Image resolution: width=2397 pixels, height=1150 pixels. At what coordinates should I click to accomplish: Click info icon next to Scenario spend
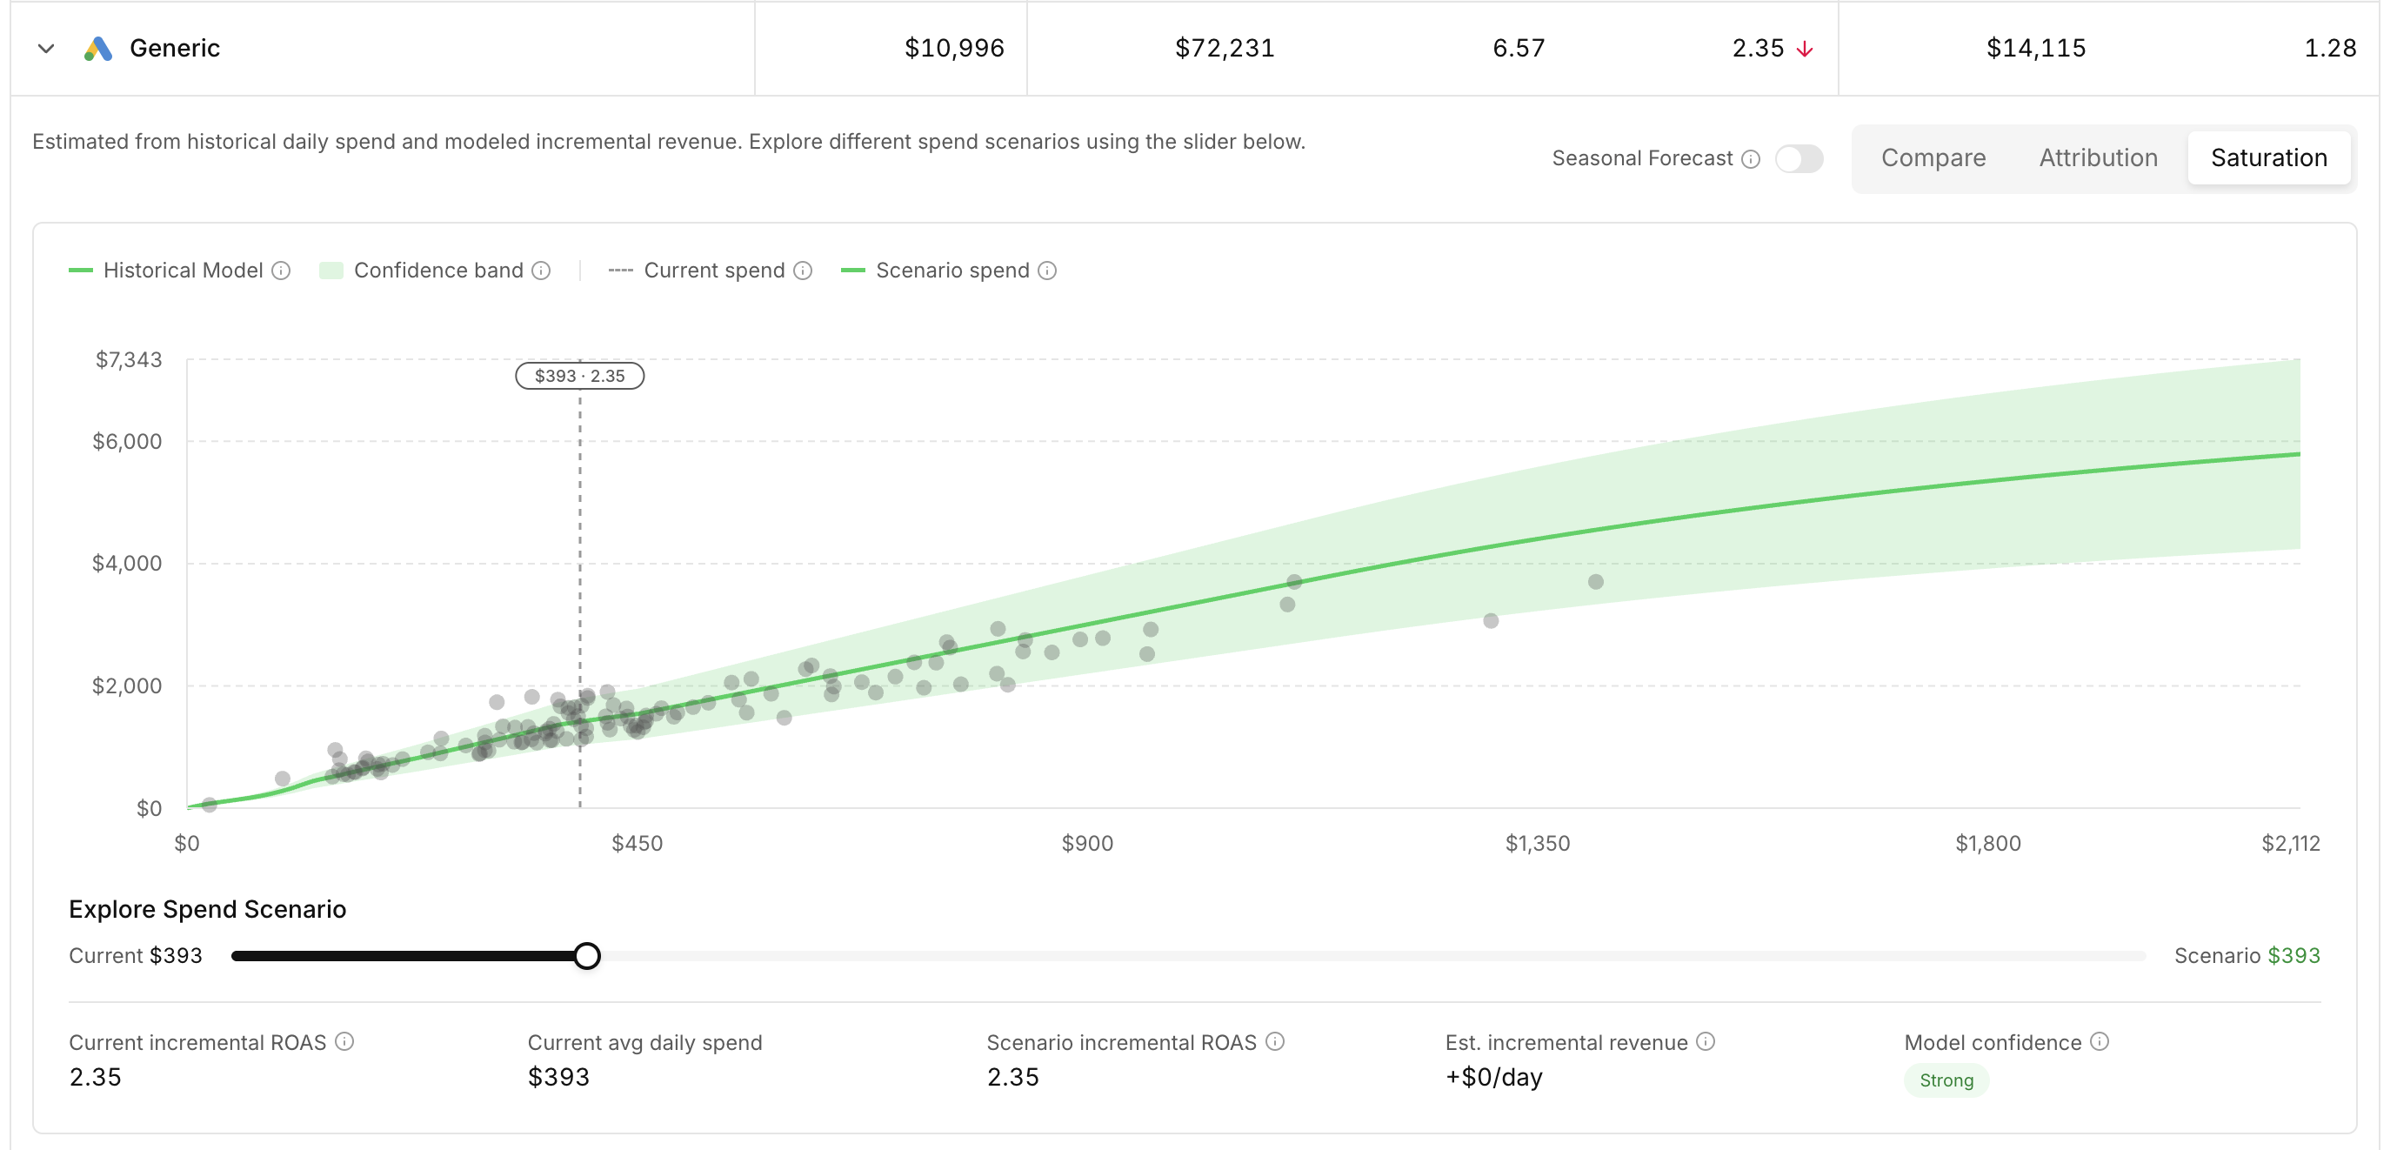tap(1047, 271)
